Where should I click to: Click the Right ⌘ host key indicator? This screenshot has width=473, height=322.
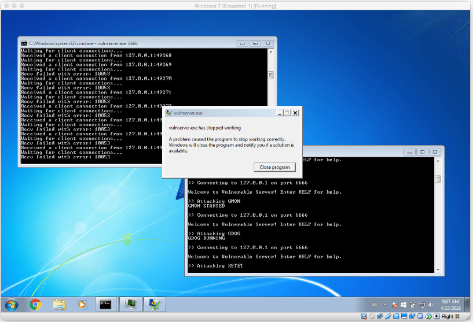click(x=450, y=316)
